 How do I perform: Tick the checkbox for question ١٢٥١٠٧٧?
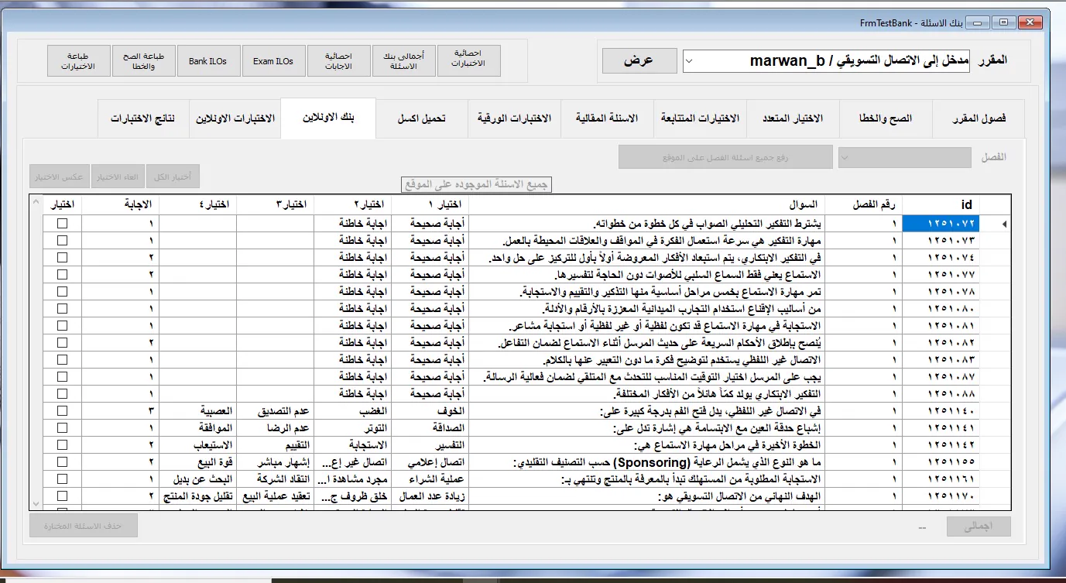(x=63, y=274)
